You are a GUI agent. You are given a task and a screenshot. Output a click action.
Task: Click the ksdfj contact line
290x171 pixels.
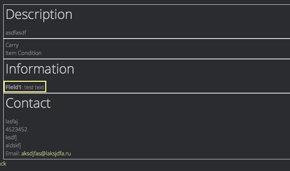click(x=11, y=138)
